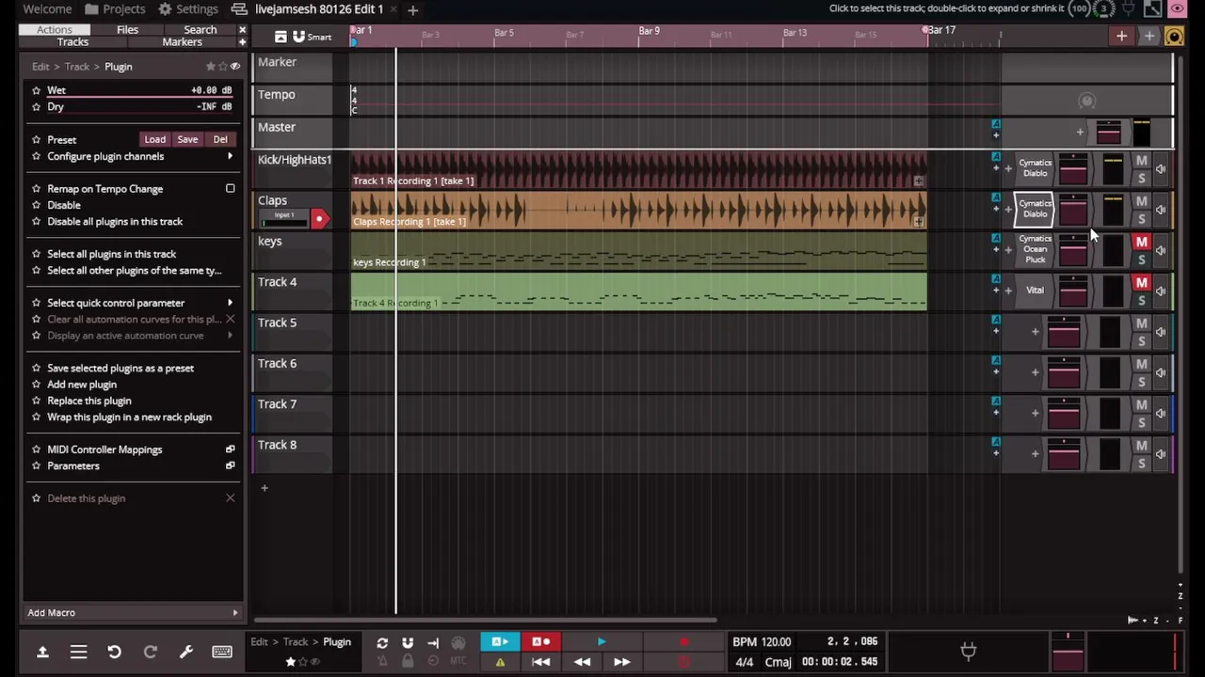Click the Rewind button in the transport
The height and width of the screenshot is (677, 1205).
click(x=582, y=662)
